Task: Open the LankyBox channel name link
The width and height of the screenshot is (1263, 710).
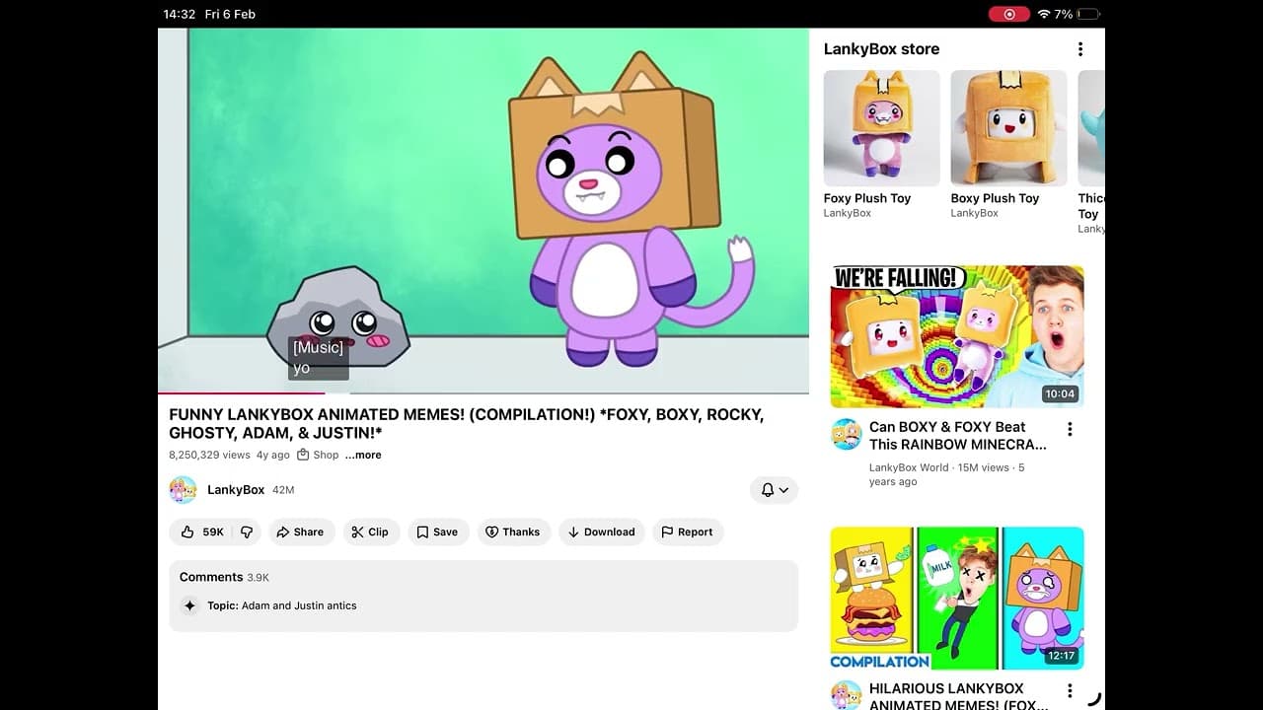Action: coord(236,490)
